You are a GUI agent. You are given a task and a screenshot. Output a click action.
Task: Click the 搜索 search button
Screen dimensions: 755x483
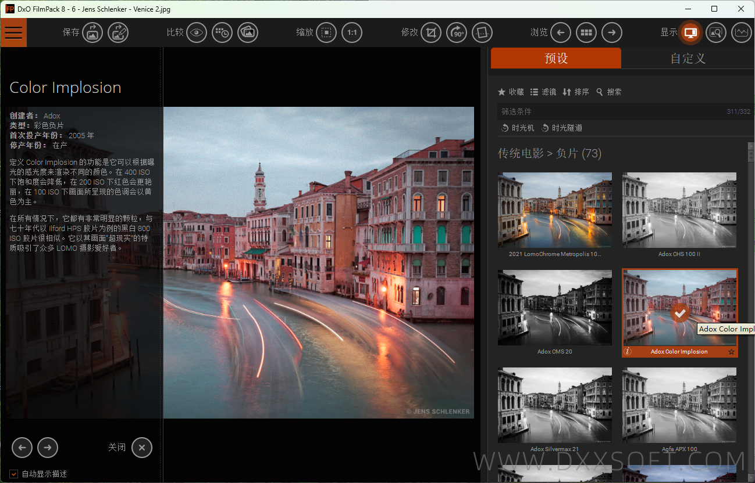click(x=608, y=92)
